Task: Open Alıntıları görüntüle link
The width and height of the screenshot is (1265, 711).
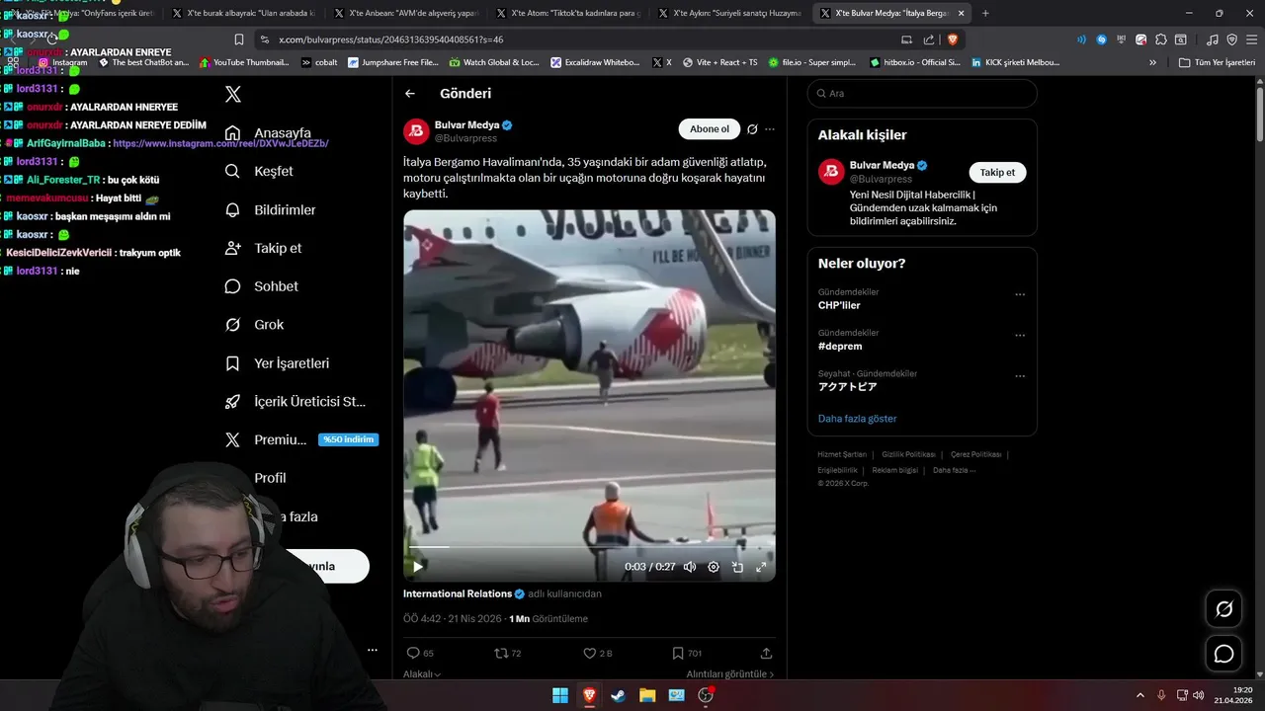Action: click(730, 674)
